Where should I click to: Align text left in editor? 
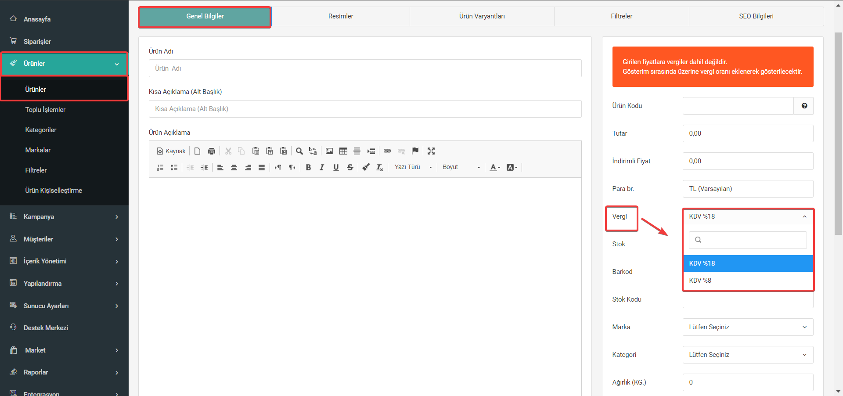[x=220, y=167]
